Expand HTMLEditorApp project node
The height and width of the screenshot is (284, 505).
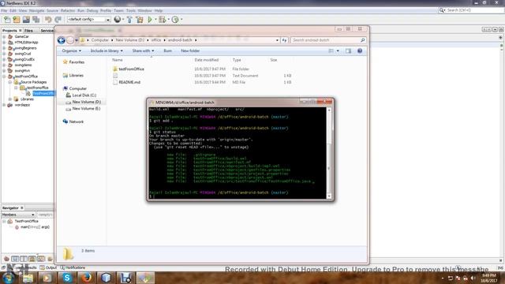[4, 43]
